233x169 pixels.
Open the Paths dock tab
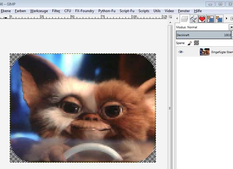pos(193,19)
